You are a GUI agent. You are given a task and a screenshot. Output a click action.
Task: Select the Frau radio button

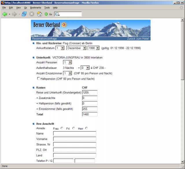pos(62,128)
